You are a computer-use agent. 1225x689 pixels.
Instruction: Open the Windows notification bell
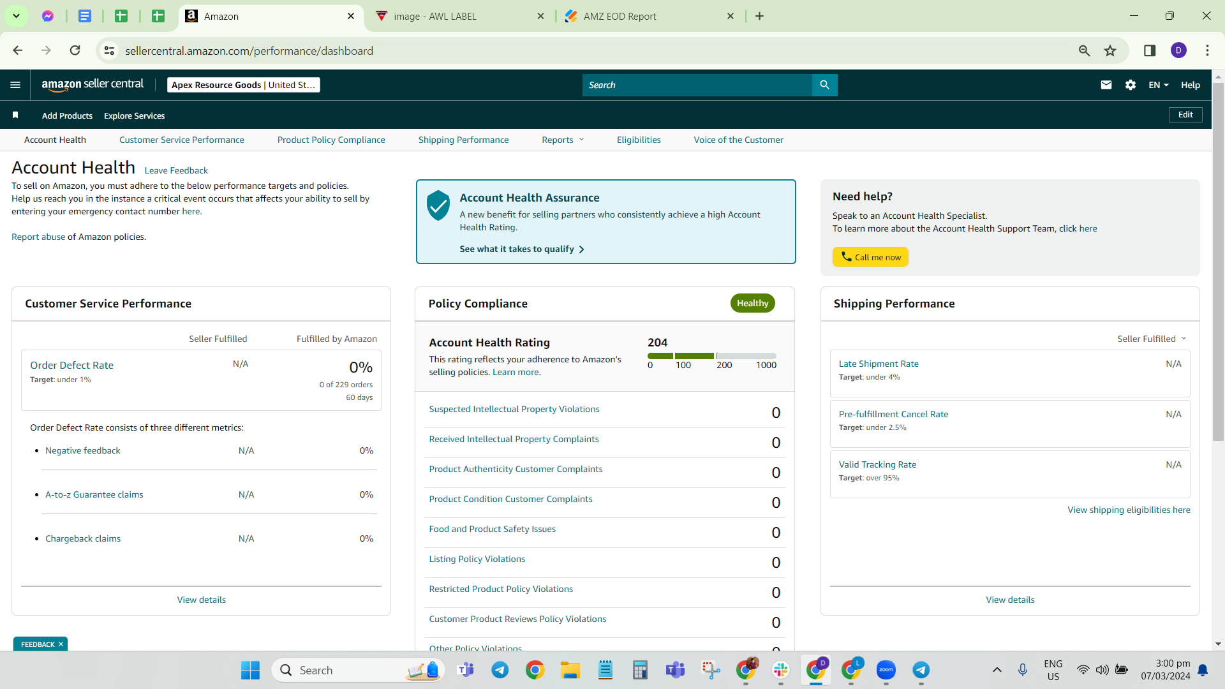point(1203,670)
